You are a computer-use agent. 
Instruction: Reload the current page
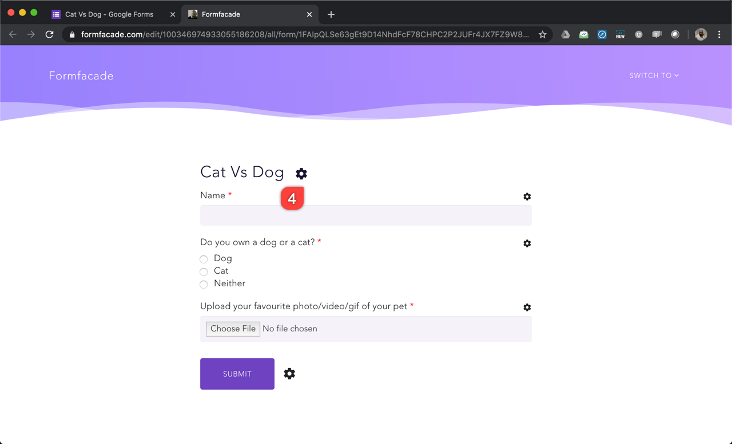coord(50,35)
